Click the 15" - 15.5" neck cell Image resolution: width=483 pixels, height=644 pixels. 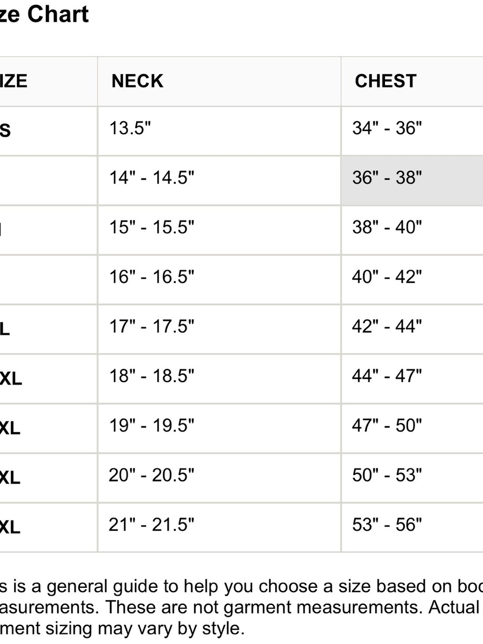tap(219, 230)
